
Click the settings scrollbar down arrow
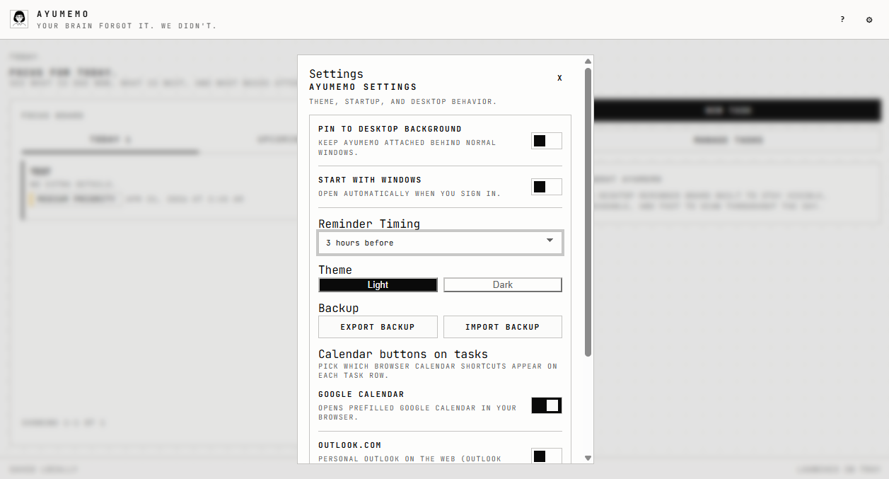tap(588, 458)
